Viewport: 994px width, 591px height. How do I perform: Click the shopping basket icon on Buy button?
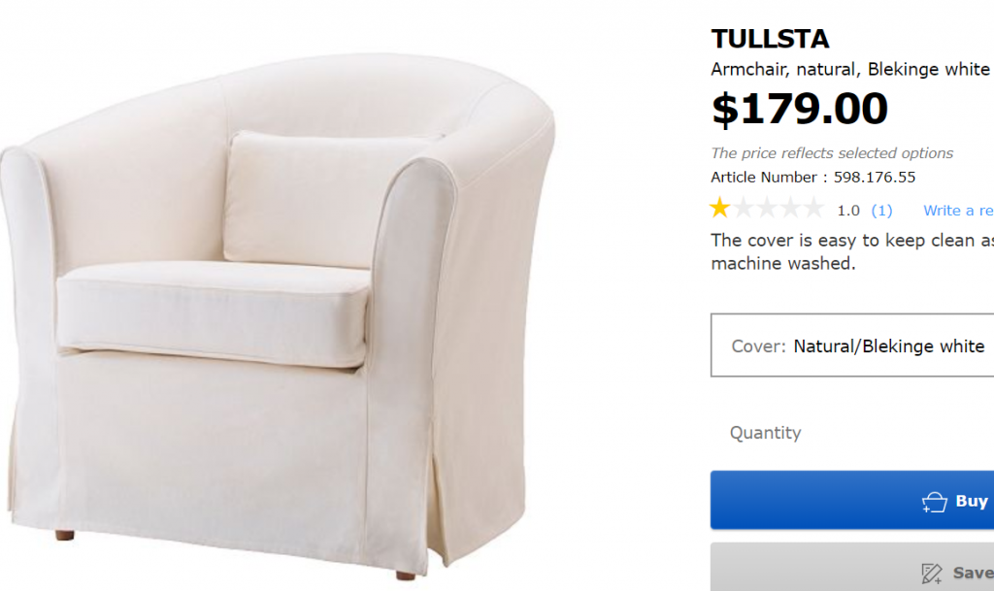935,502
